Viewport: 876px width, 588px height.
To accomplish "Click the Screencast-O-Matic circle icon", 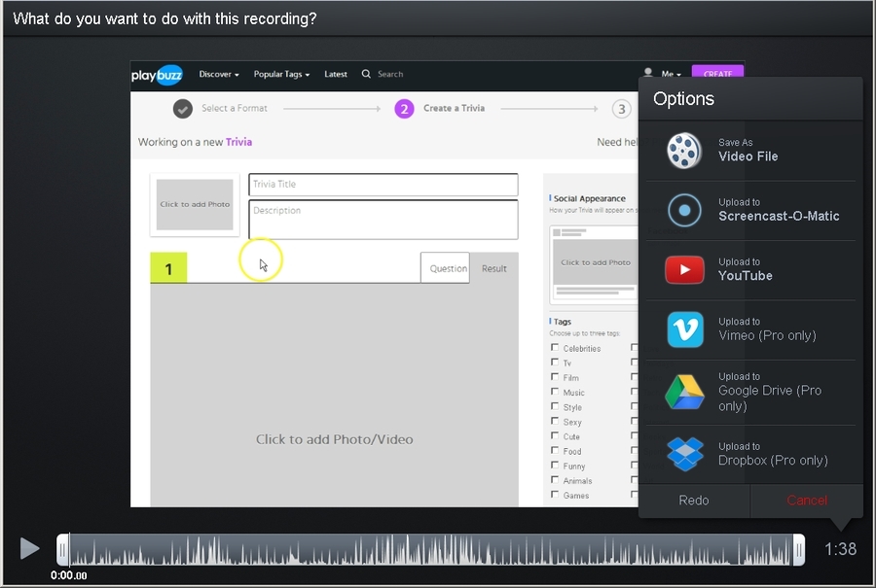I will [x=684, y=210].
